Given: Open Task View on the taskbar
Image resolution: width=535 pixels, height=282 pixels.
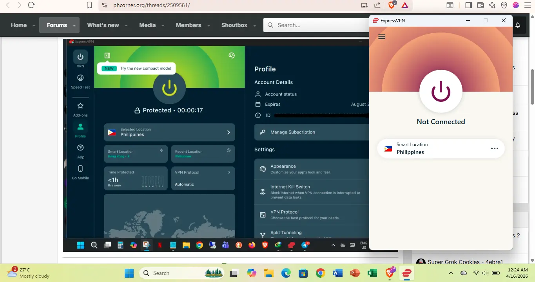Looking at the screenshot, I should (x=234, y=273).
